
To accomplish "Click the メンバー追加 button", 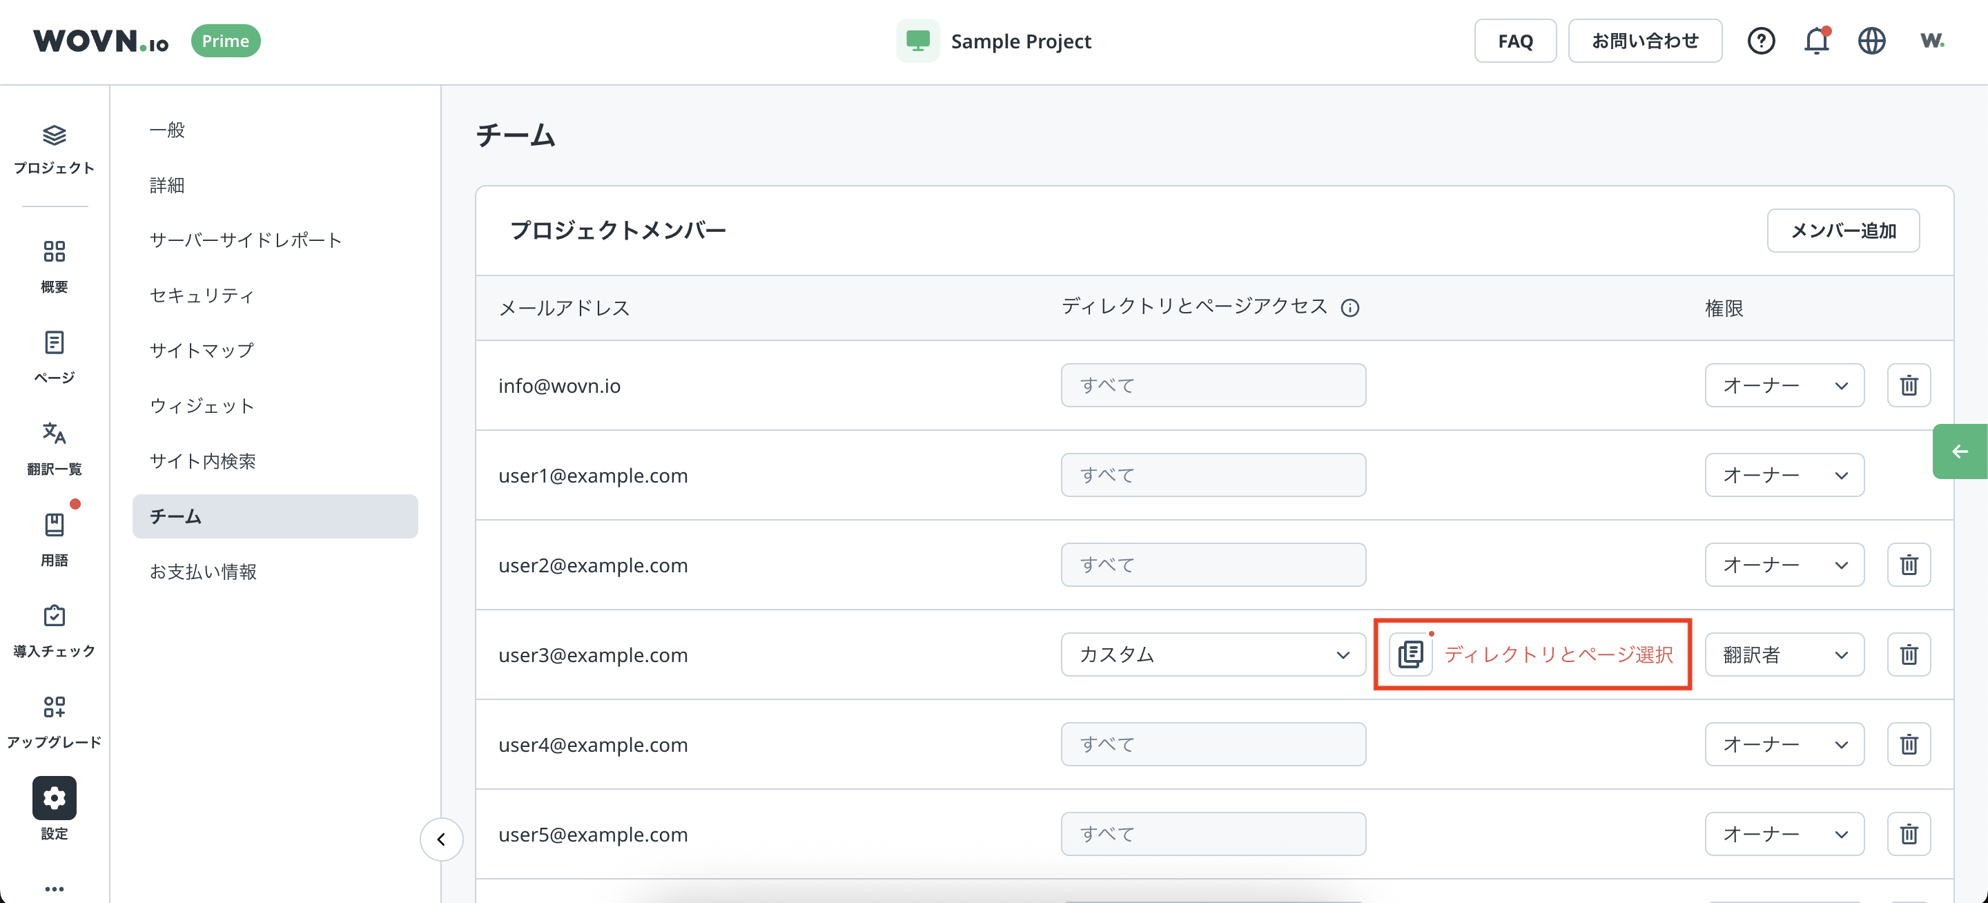I will point(1842,231).
